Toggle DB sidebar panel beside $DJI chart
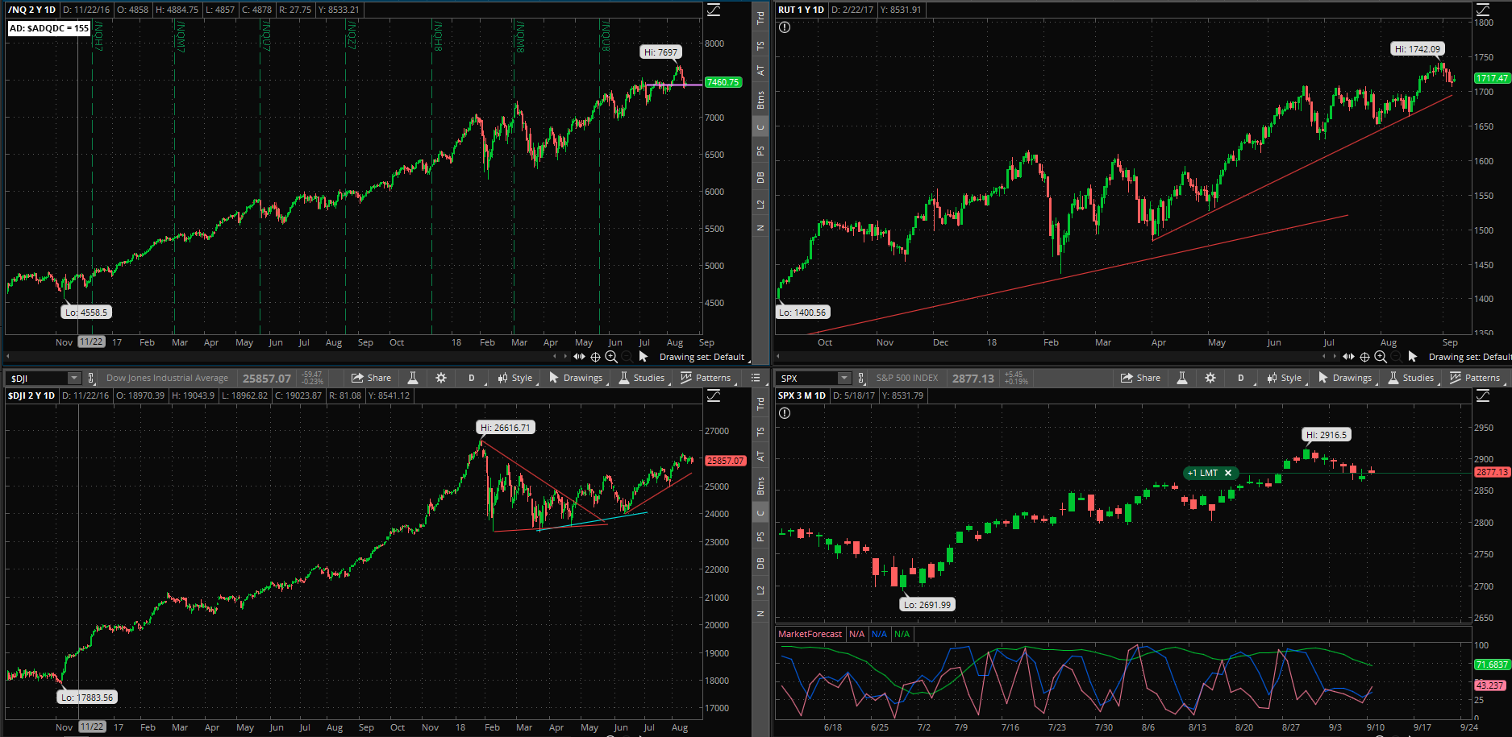Image resolution: width=1512 pixels, height=737 pixels. tap(760, 563)
